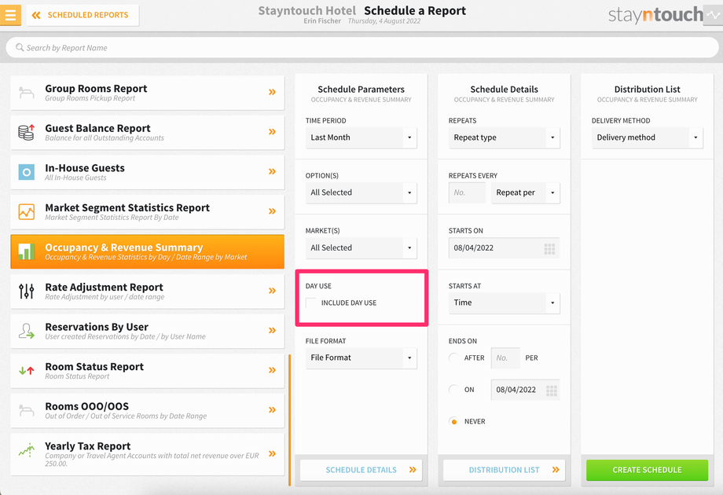Viewport: 723px width, 495px height.
Task: Select Market Segment Statistics Report
Action: 147,211
